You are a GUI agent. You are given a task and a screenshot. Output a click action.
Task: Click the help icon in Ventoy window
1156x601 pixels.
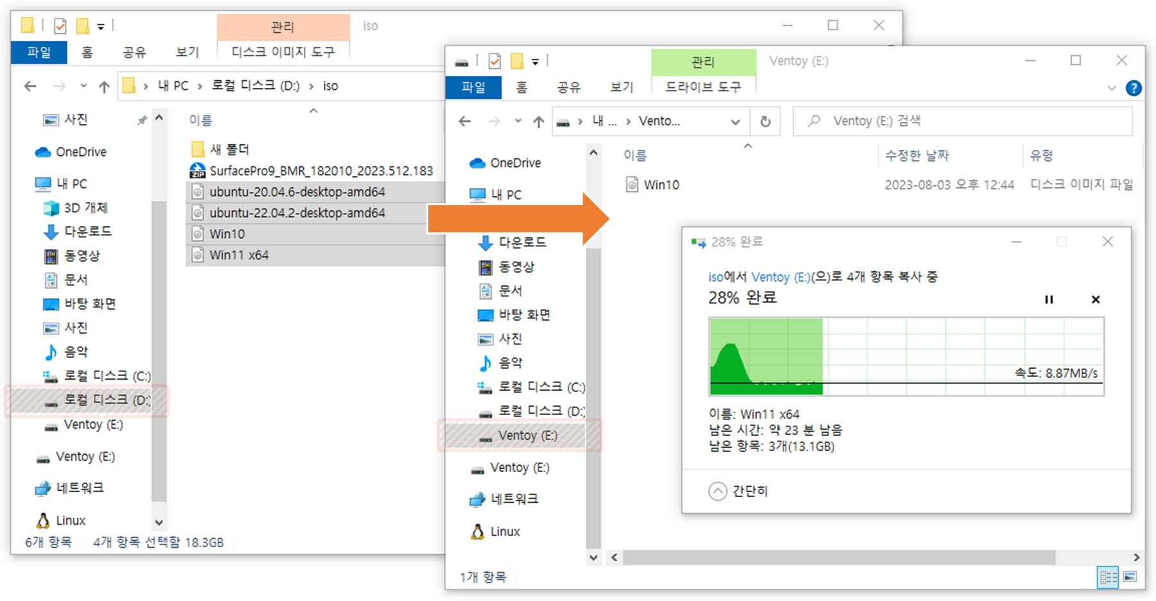(x=1134, y=89)
